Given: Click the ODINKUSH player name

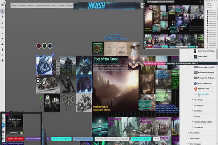Looking at the screenshot, I should 13,133.
